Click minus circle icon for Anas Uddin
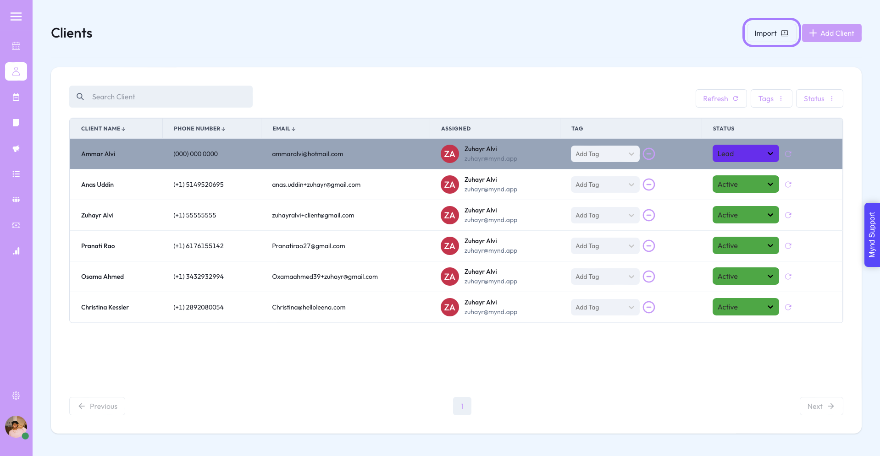Image resolution: width=880 pixels, height=456 pixels. pos(649,185)
